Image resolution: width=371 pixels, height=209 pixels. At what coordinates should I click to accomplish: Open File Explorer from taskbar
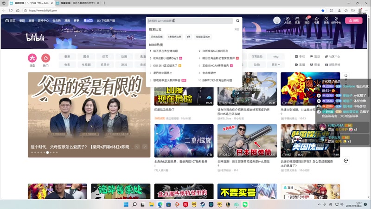coord(152,204)
